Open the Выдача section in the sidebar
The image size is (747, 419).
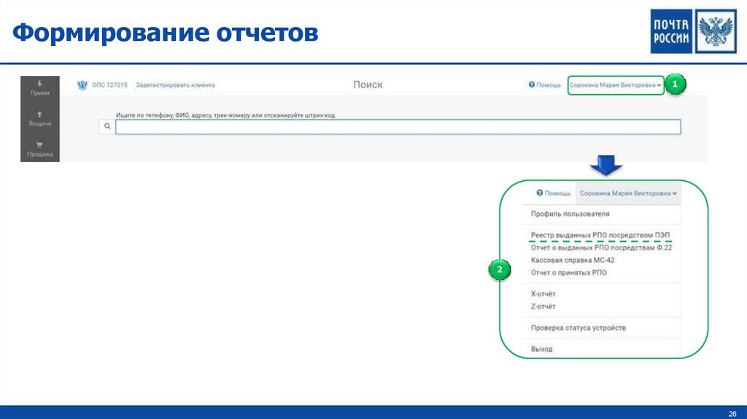pyautogui.click(x=40, y=119)
